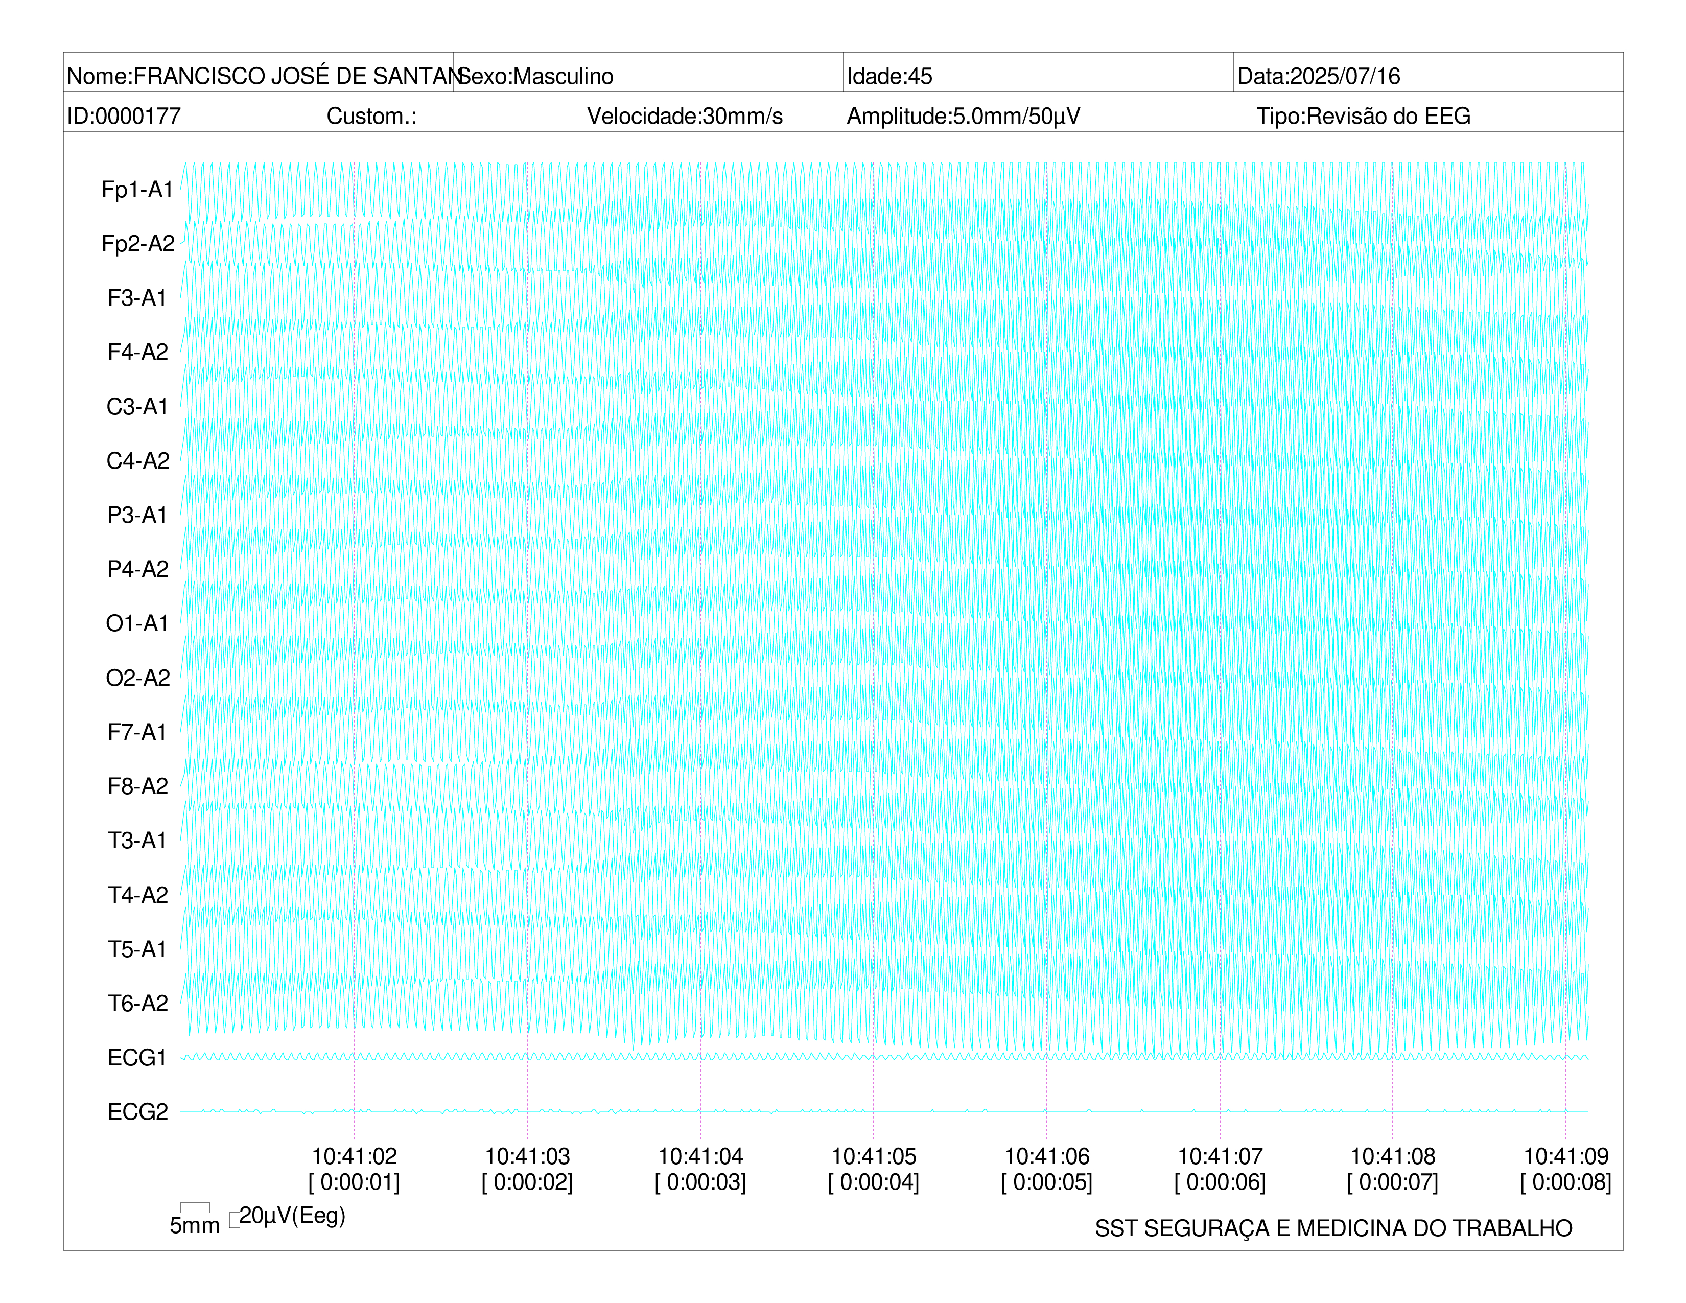Viewport: 1686px width, 1303px height.
Task: Click the elapsed time '[ 0:00:01]'
Action: 355,1182
